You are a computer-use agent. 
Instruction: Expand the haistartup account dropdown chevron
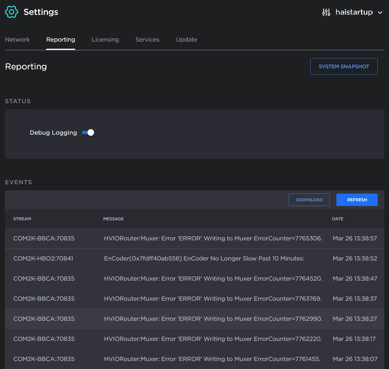pyautogui.click(x=380, y=12)
